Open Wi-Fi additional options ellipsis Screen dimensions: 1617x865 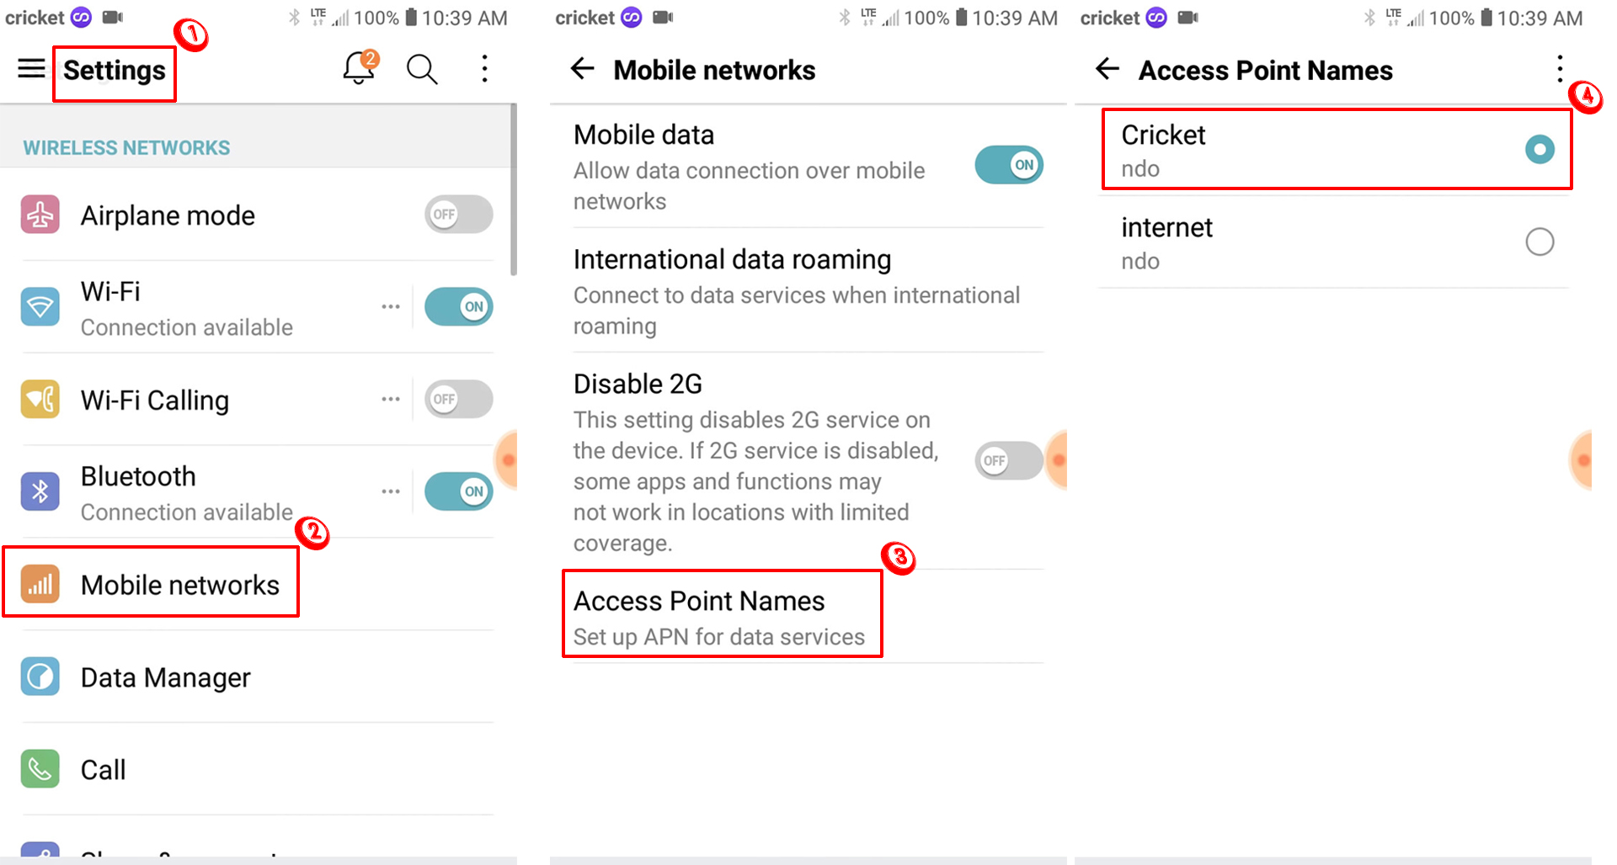tap(390, 306)
